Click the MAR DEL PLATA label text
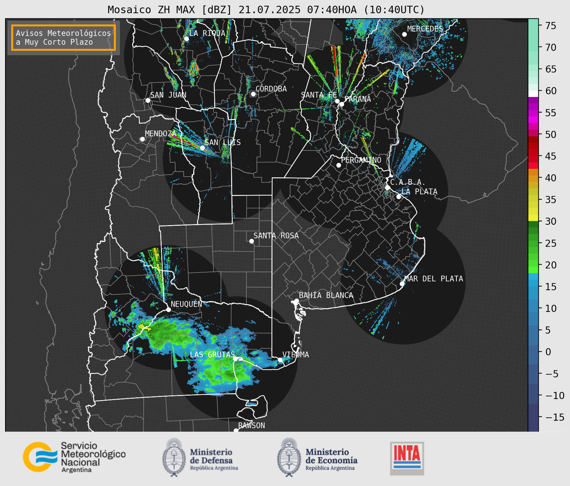The width and height of the screenshot is (570, 486). (x=433, y=278)
